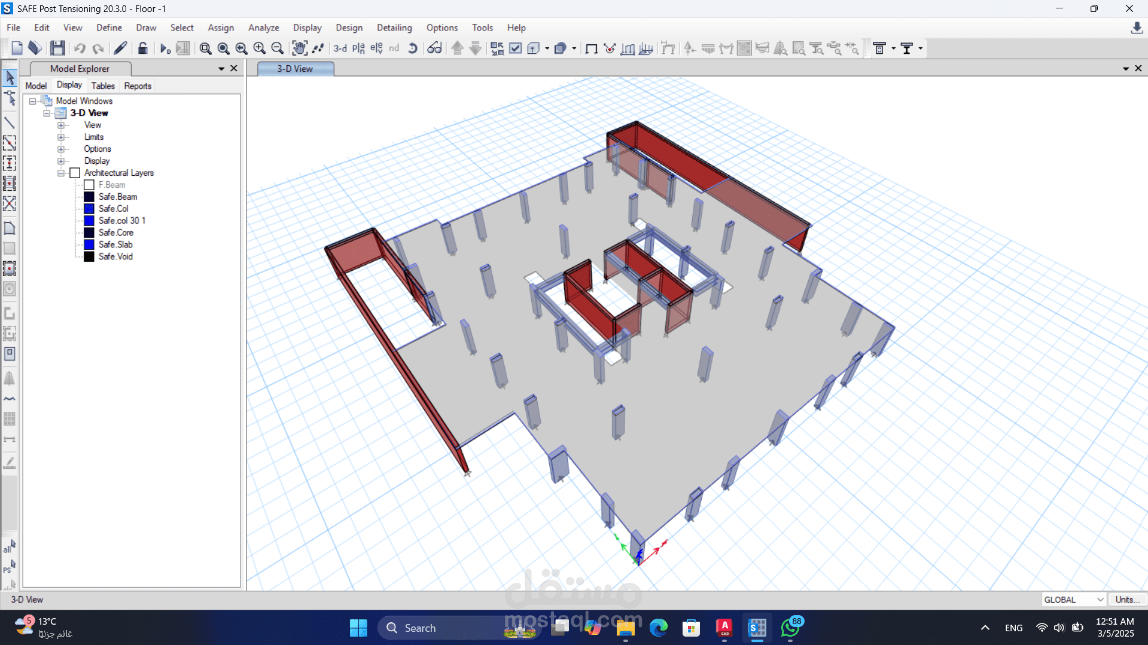1148x645 pixels.
Task: Select the 3-D View window tab
Action: (x=295, y=69)
